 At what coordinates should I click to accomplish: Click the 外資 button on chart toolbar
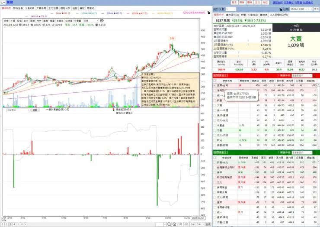[x=13, y=21]
